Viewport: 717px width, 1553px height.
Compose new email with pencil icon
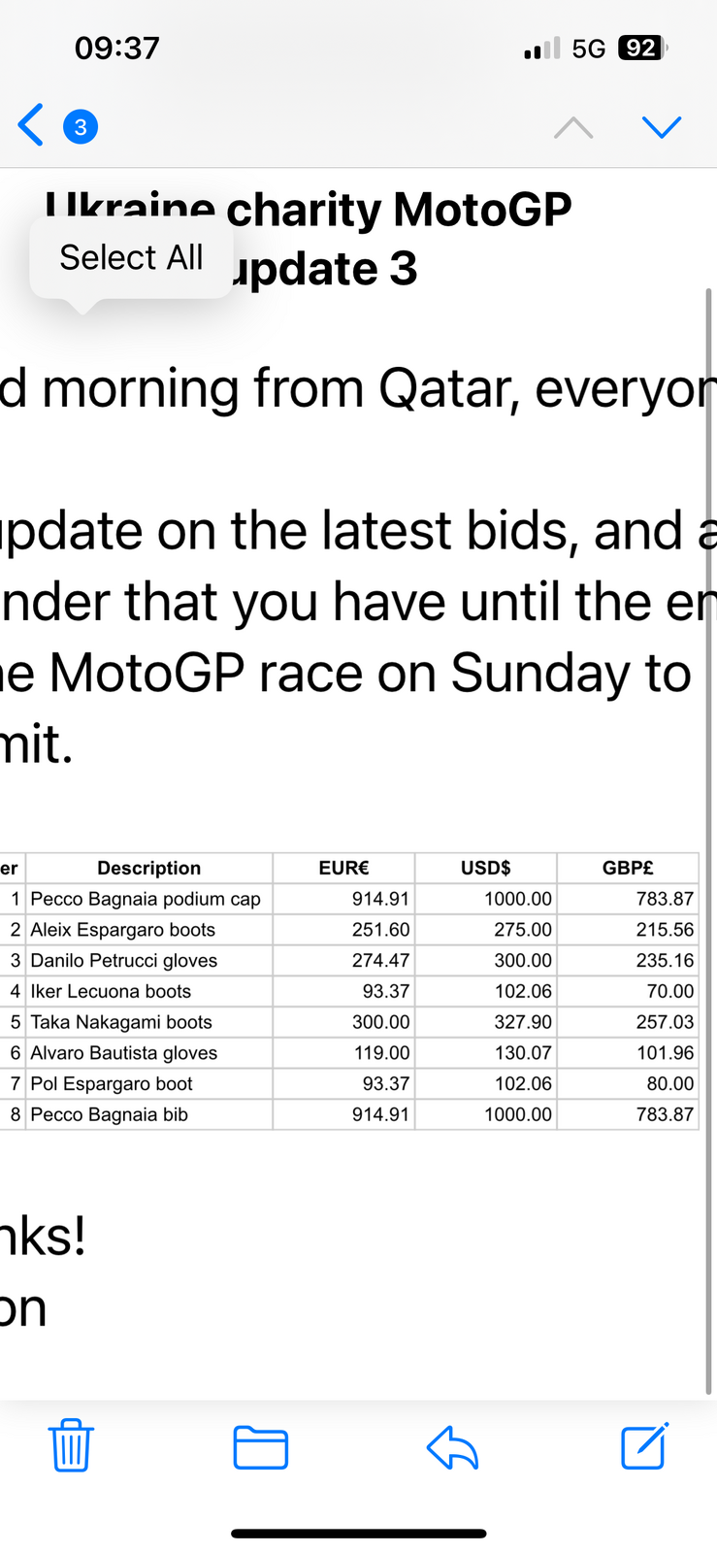pos(645,1445)
